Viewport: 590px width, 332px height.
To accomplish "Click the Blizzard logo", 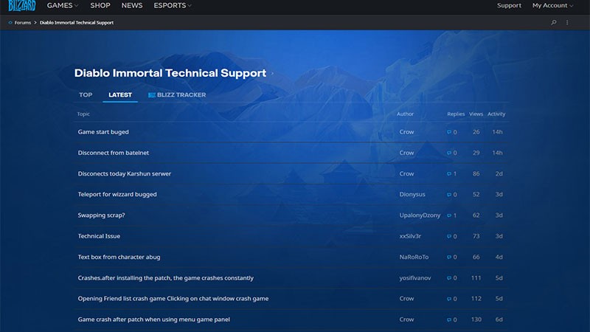I will [x=22, y=6].
